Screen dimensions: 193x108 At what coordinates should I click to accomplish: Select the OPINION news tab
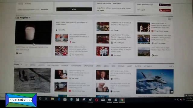(65, 65)
